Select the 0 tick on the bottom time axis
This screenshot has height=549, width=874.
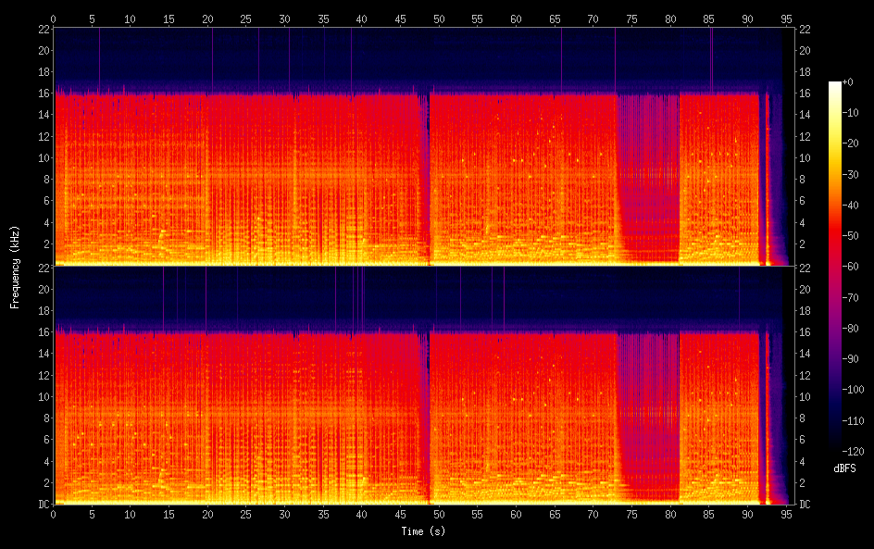click(54, 515)
